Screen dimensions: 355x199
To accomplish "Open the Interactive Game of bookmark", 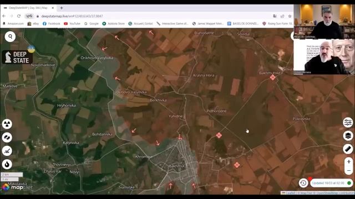I will [172, 23].
